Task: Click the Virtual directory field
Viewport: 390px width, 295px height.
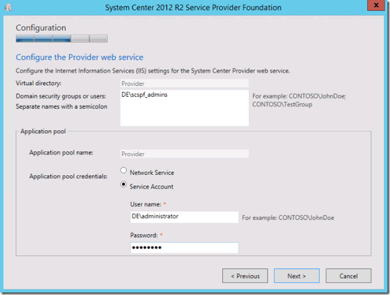Action: 184,82
